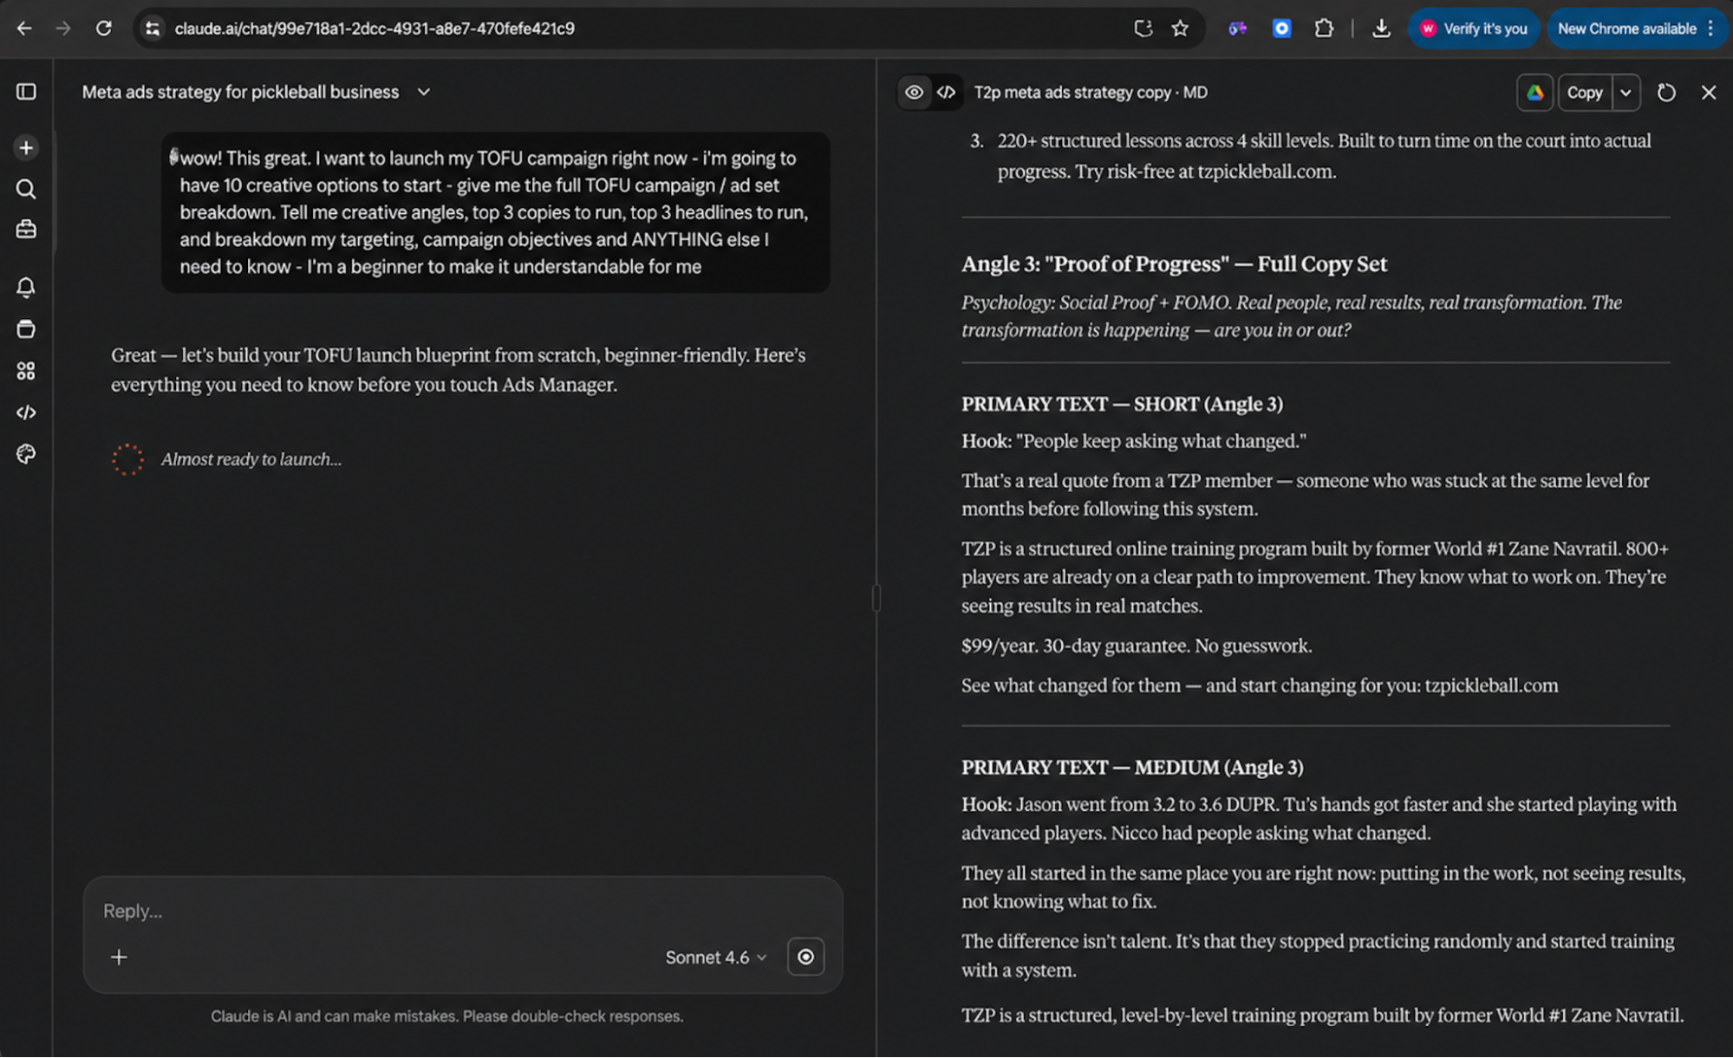Click New Chrome available update button
Viewport: 1733px width, 1058px height.
point(1636,29)
